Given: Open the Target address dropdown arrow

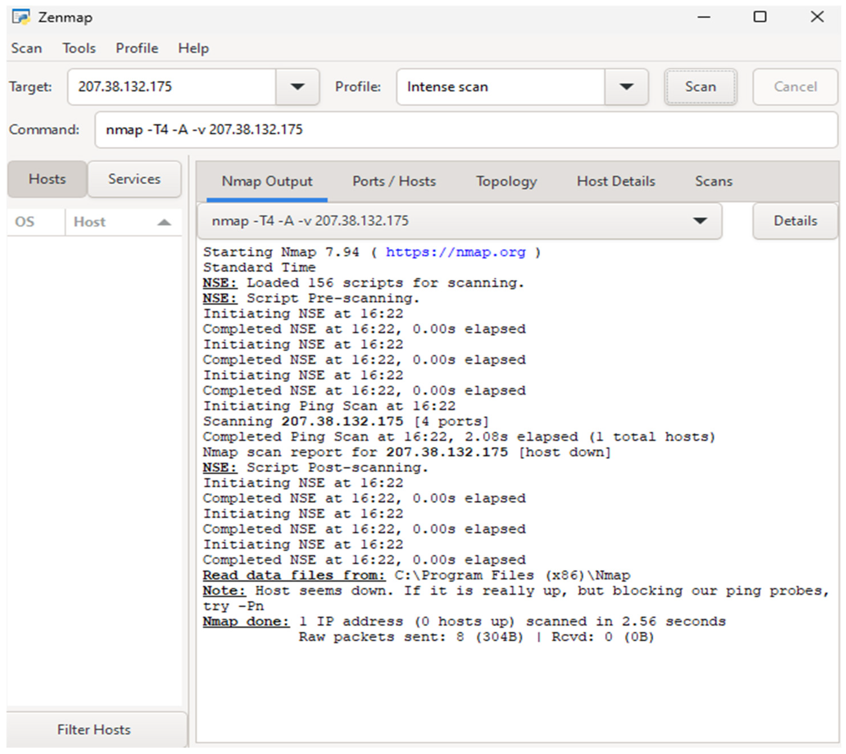Looking at the screenshot, I should tap(297, 87).
